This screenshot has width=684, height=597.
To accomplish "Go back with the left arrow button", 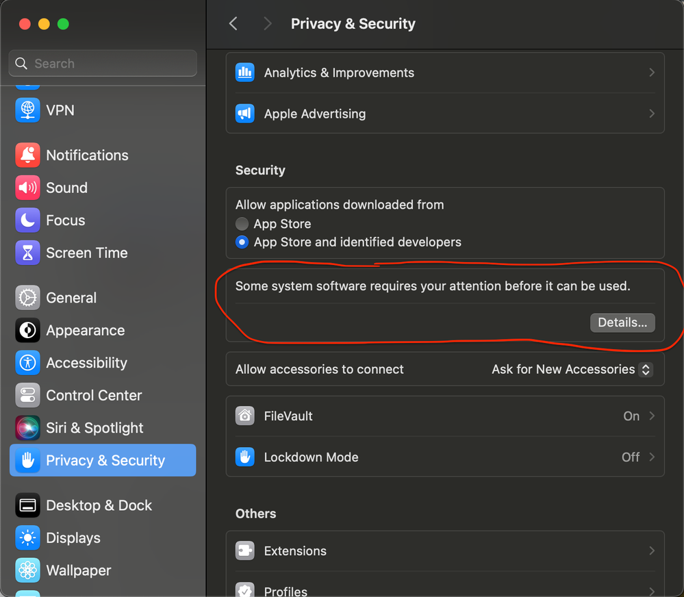I will coord(233,24).
